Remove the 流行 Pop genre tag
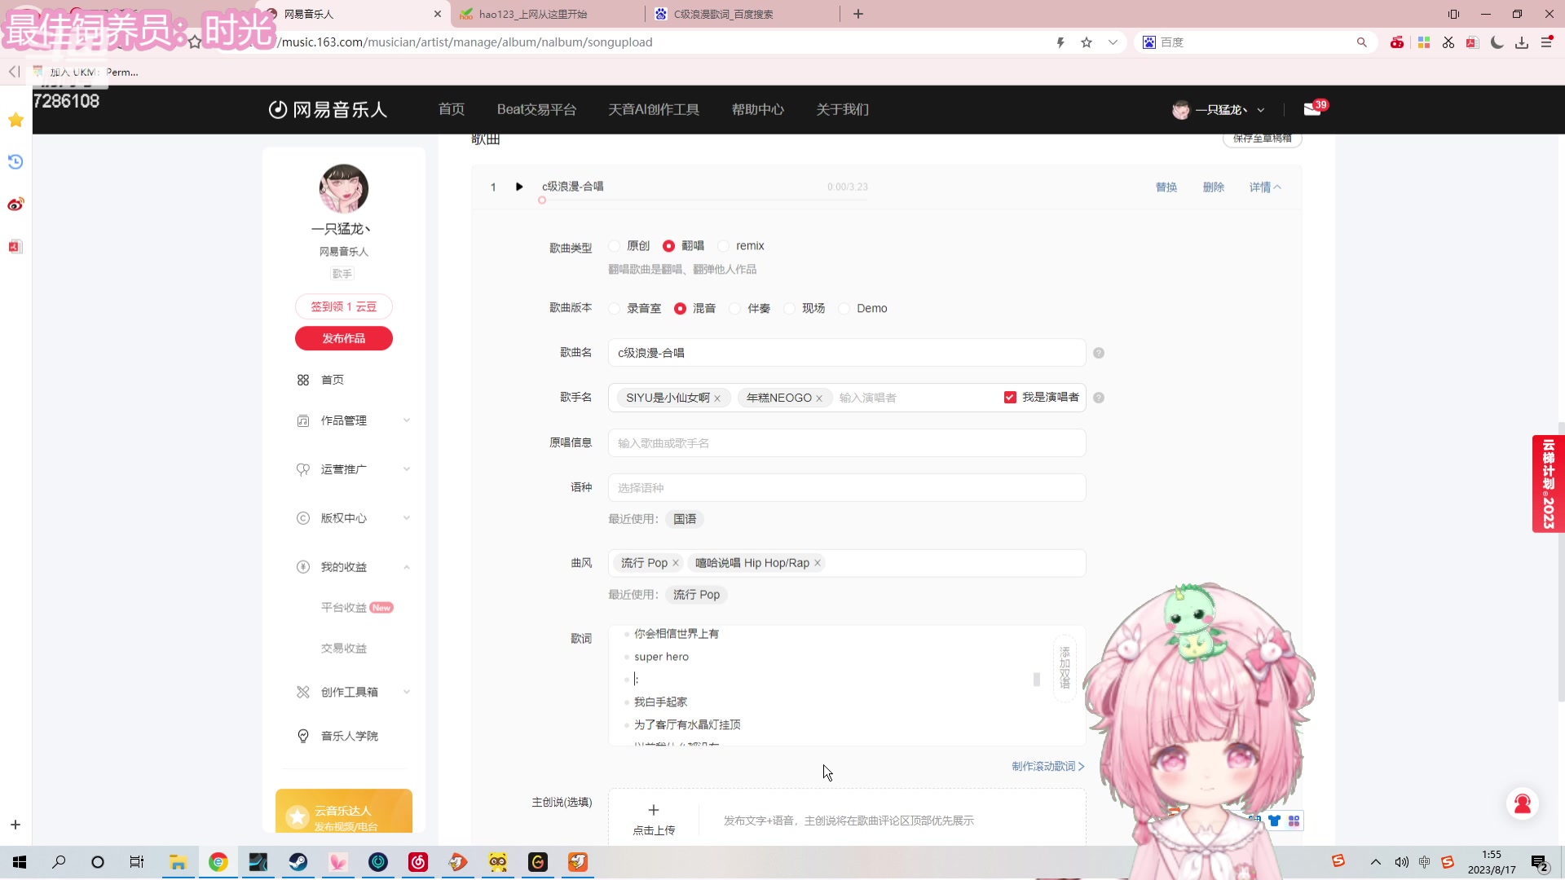Screen dimensions: 1565x880 676,563
